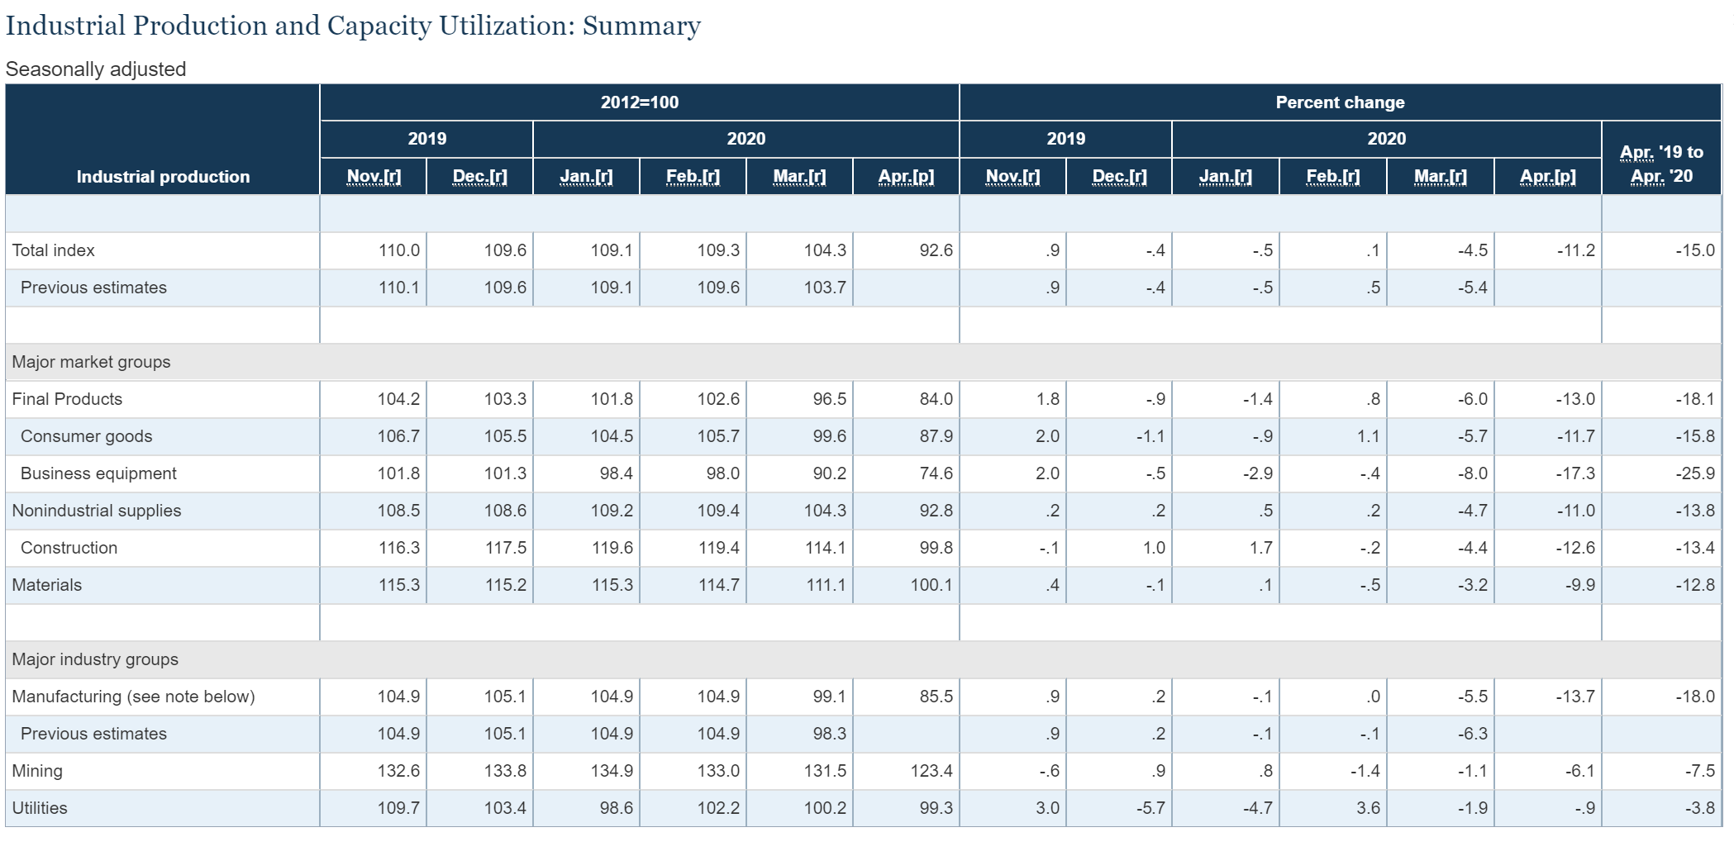The height and width of the screenshot is (856, 1734).
Task: Click the Business equipment row label
Action: (98, 473)
